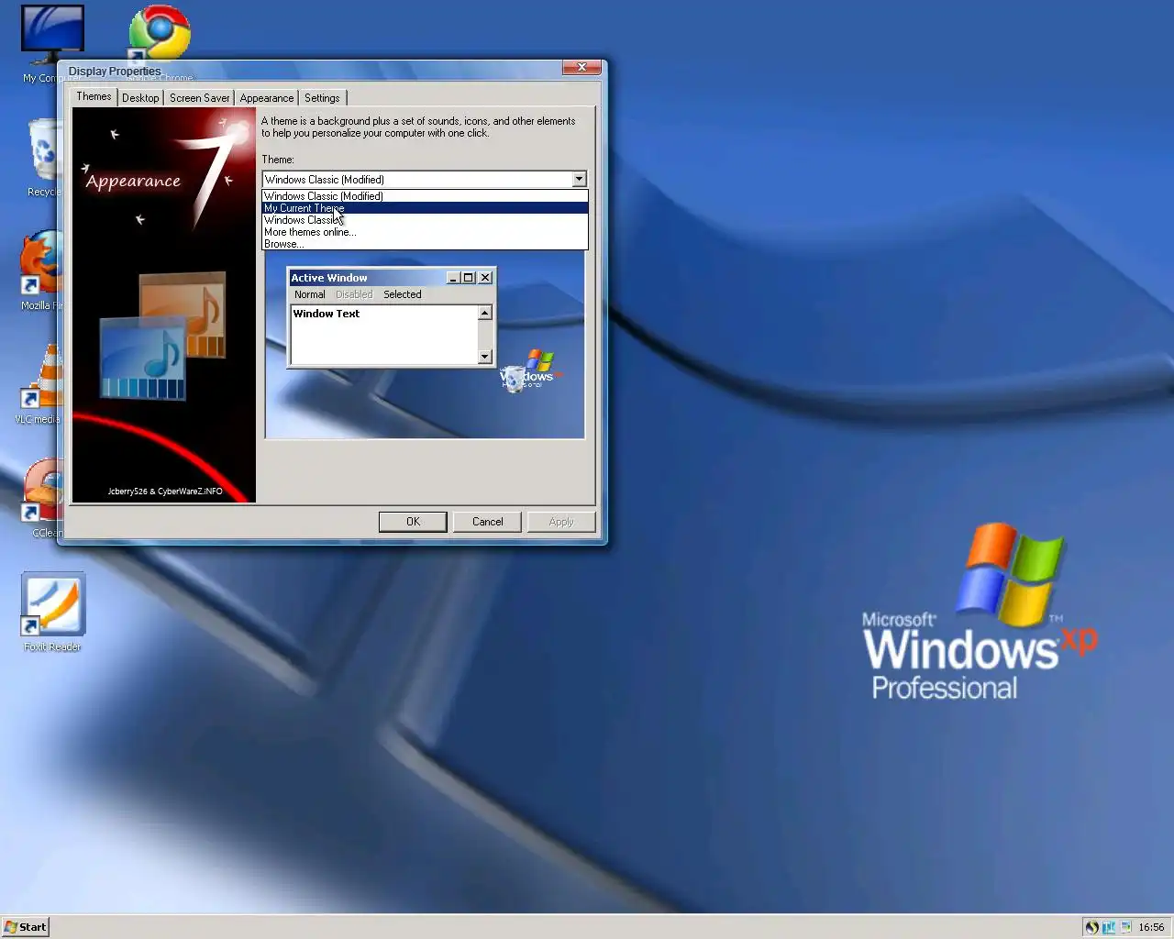Click the preview window minimize button
The width and height of the screenshot is (1174, 939).
(x=453, y=278)
